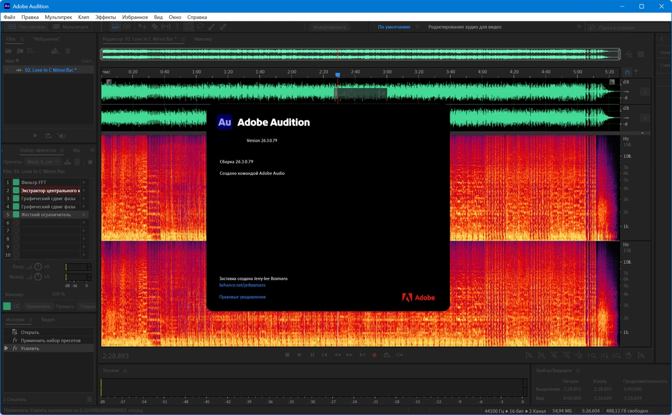Adjust the Вход input gain knob
The image size is (672, 415).
click(x=38, y=267)
